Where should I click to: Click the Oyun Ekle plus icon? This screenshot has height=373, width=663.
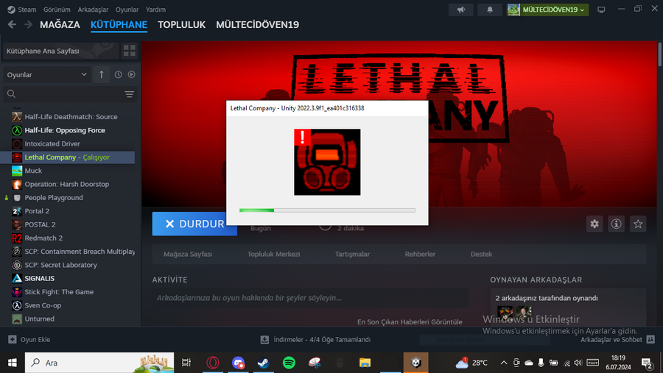[x=13, y=339]
